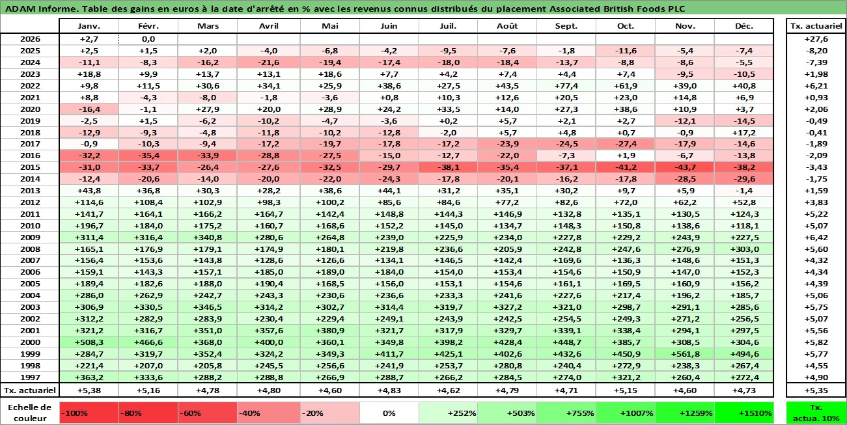Select the 0% white legend swatch
Image resolution: width=847 pixels, height=425 pixels.
(389, 413)
